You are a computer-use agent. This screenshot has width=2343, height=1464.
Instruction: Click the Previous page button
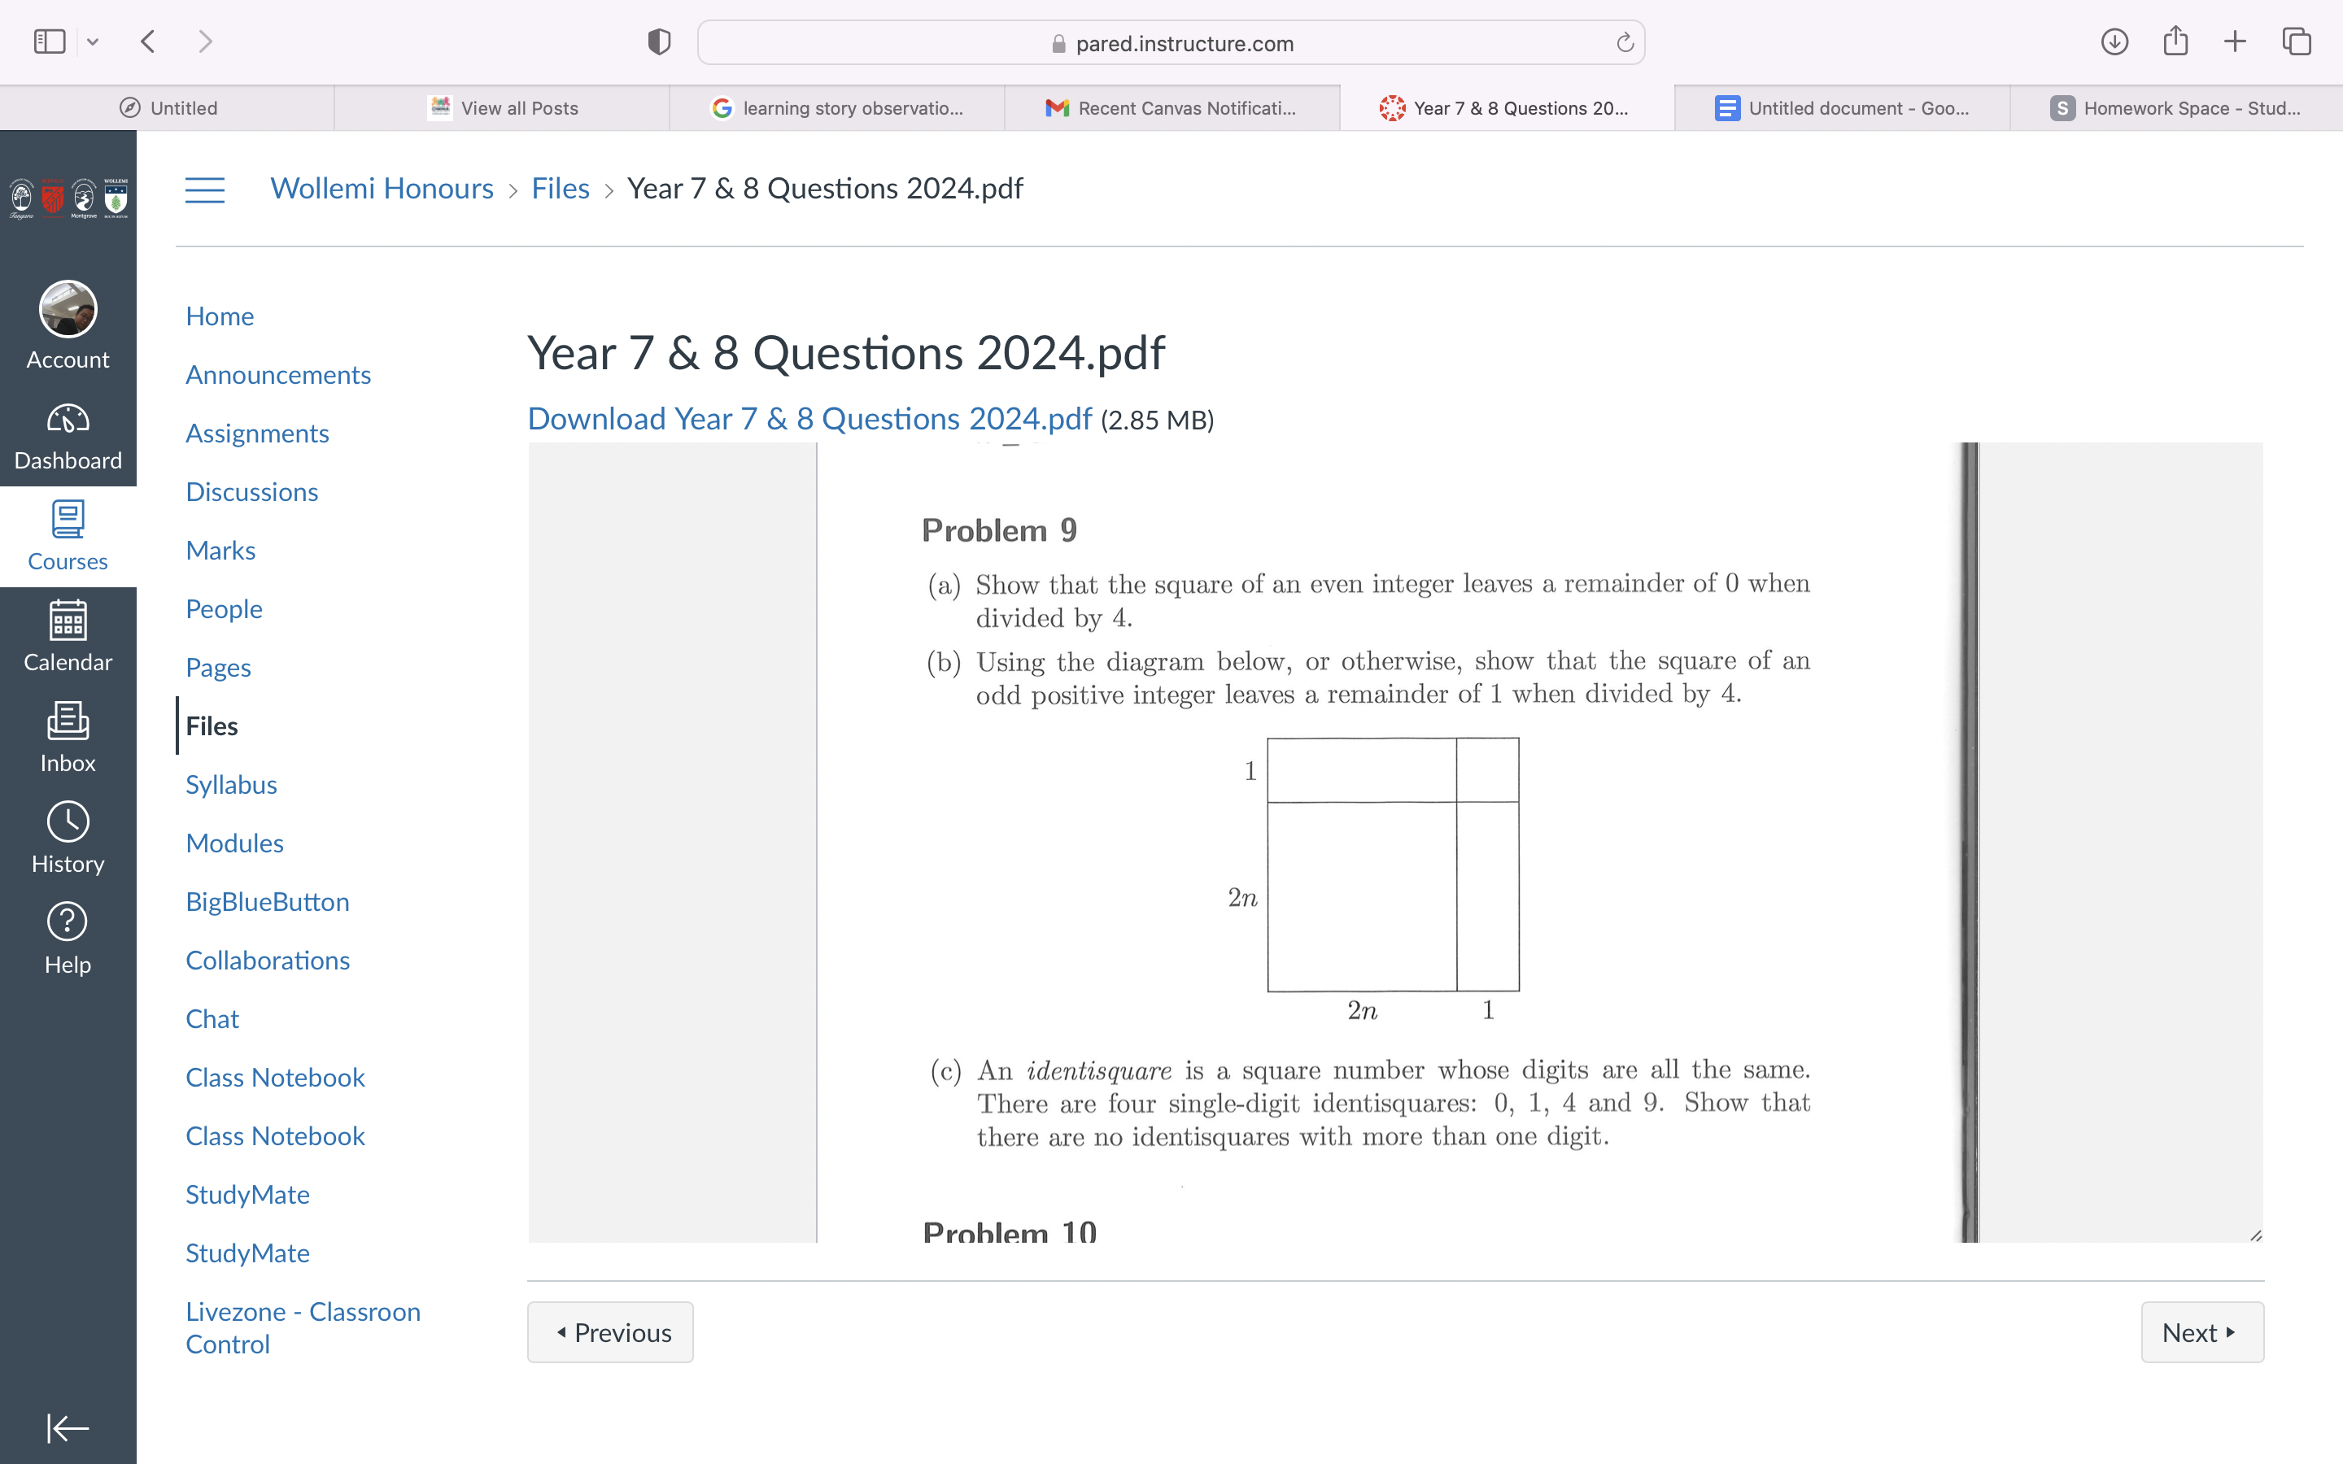pos(613,1331)
